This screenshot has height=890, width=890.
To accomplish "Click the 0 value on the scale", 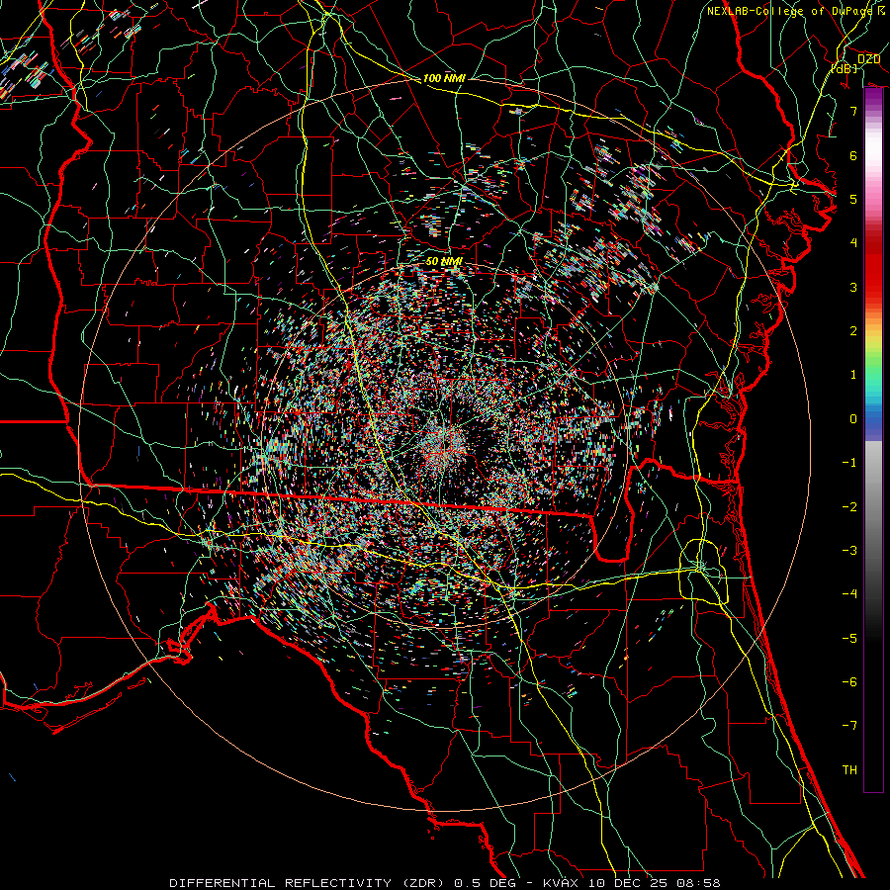I will (853, 419).
